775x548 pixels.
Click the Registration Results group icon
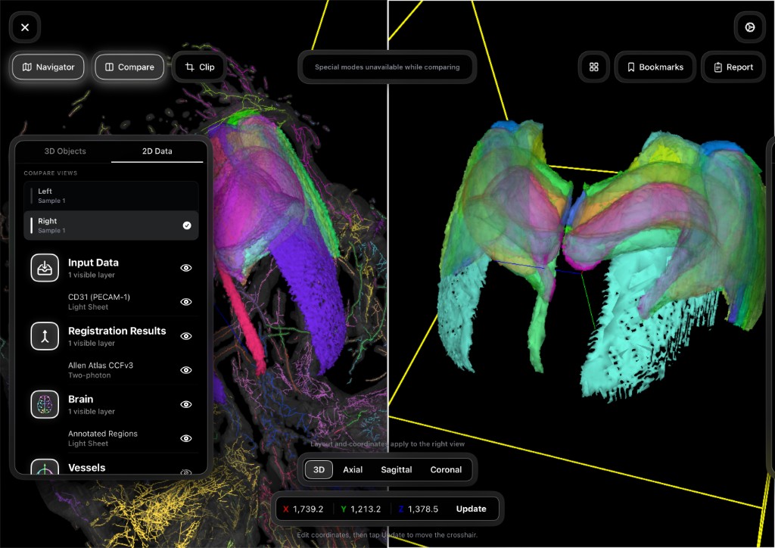pos(45,336)
